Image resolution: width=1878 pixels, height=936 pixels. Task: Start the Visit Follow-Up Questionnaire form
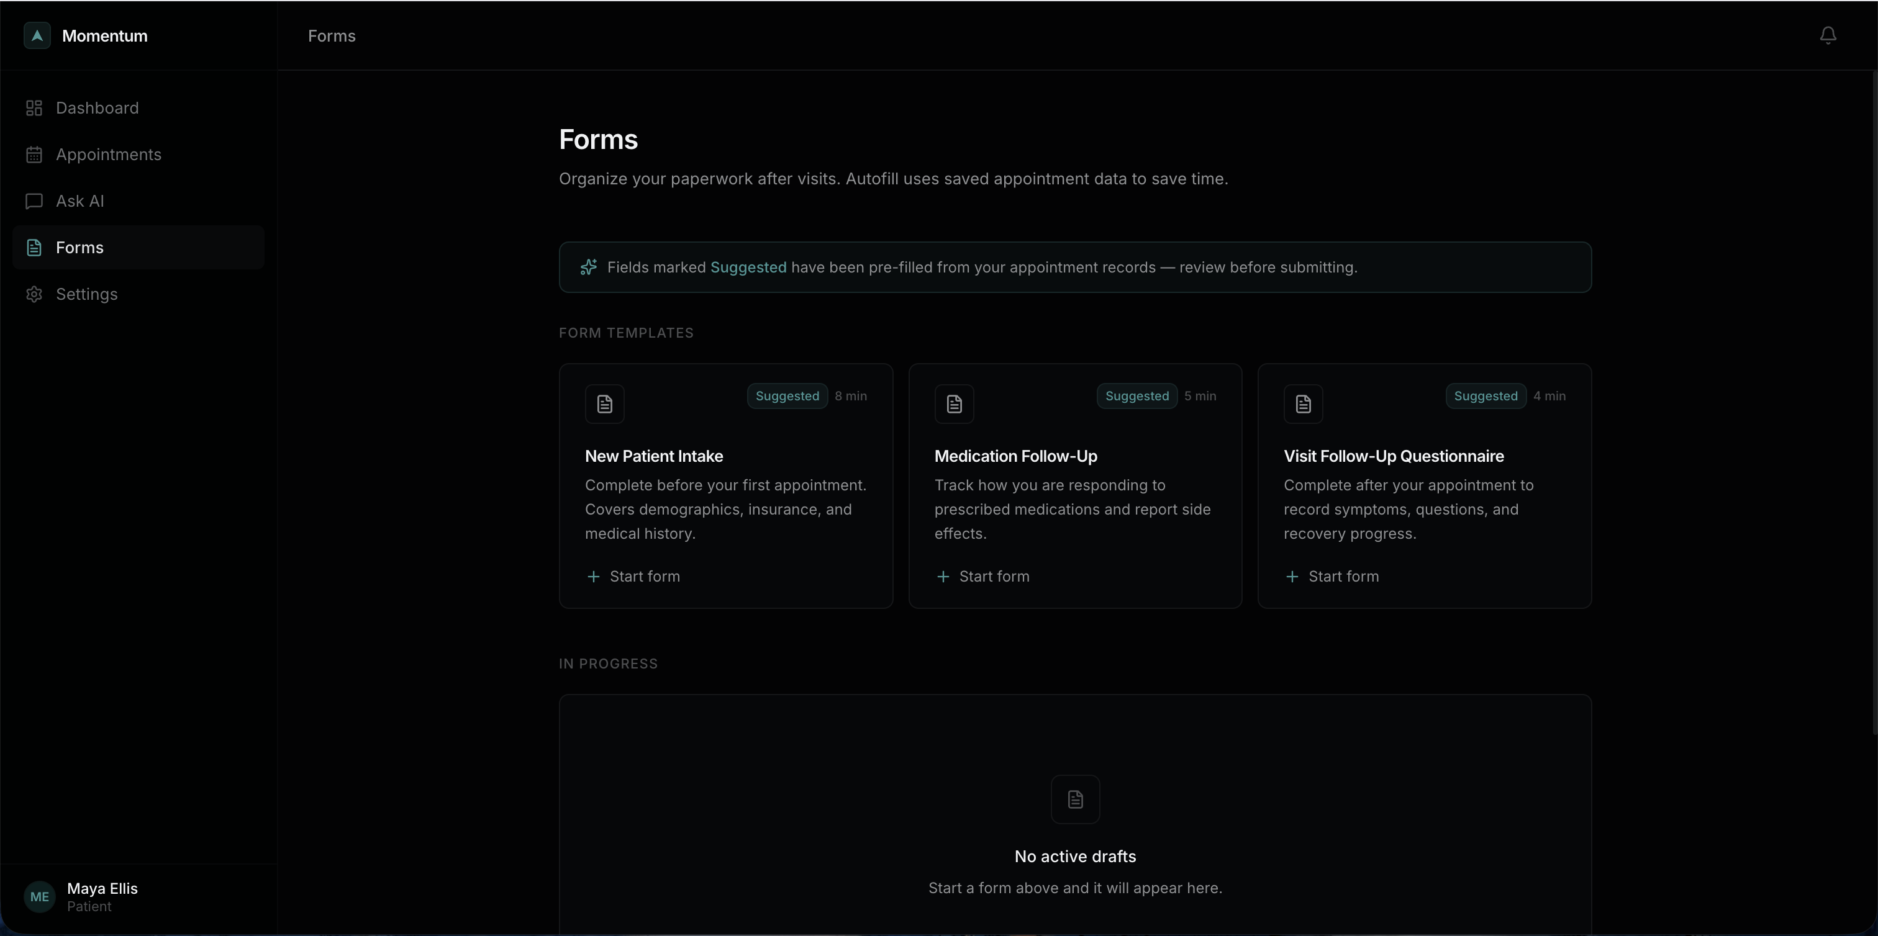(x=1332, y=576)
